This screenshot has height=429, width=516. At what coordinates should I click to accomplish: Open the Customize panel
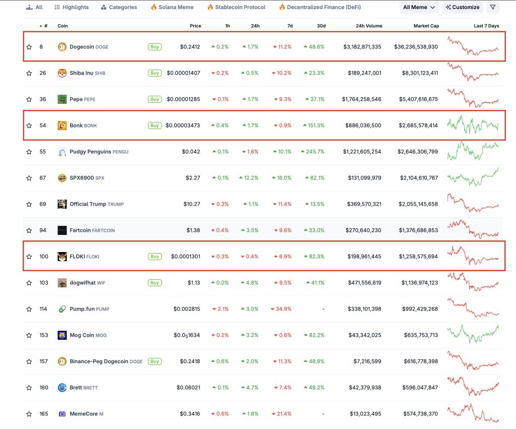click(462, 7)
